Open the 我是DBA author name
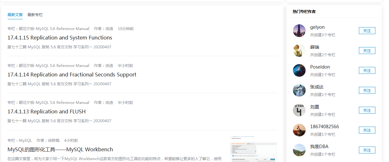The width and height of the screenshot is (389, 162). coord(319,147)
